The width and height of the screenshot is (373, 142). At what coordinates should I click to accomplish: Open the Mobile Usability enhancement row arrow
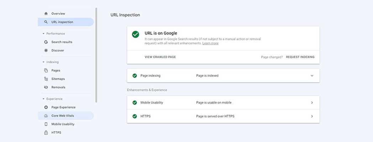coord(312,103)
